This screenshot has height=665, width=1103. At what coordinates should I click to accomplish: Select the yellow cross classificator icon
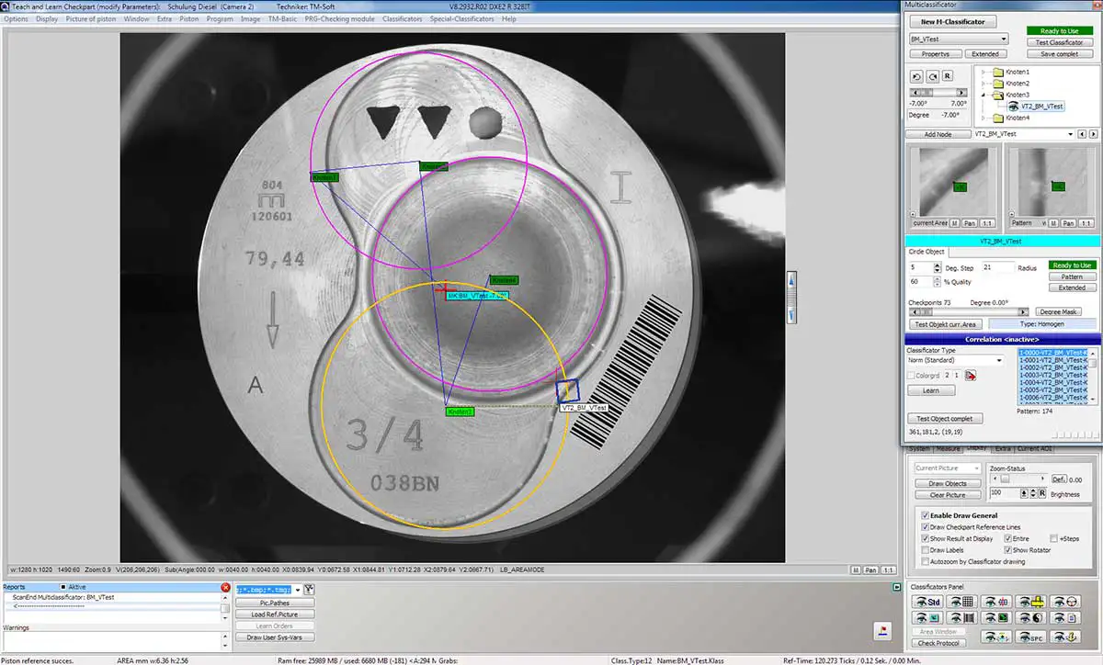(1030, 602)
